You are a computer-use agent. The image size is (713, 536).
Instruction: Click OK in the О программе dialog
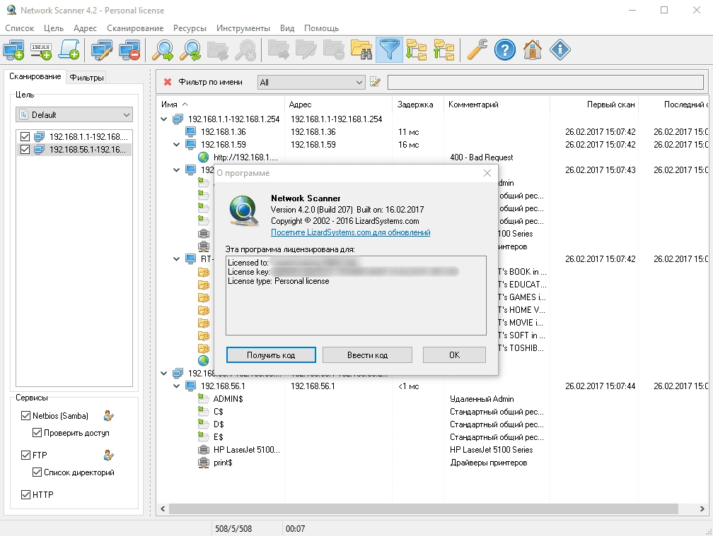454,355
